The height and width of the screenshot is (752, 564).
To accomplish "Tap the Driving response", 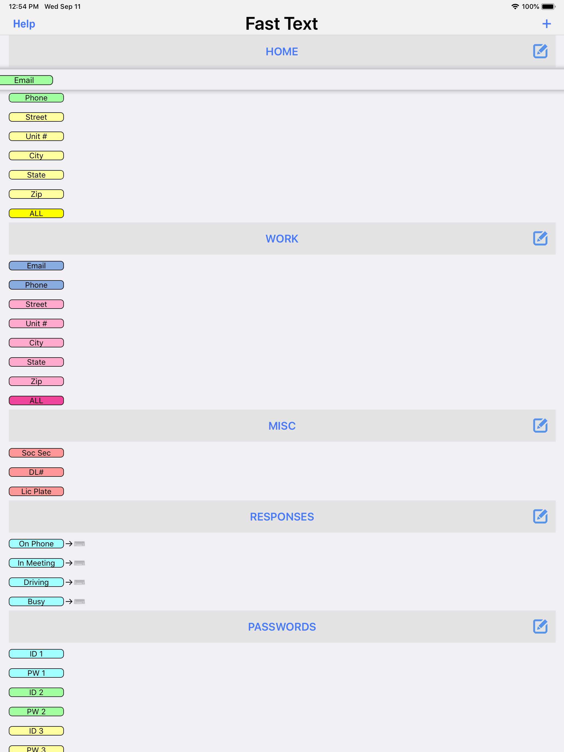I will pos(36,582).
